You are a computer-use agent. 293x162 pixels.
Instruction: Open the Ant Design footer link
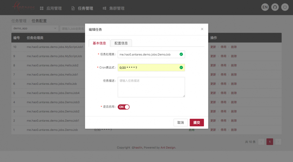[x=168, y=147]
